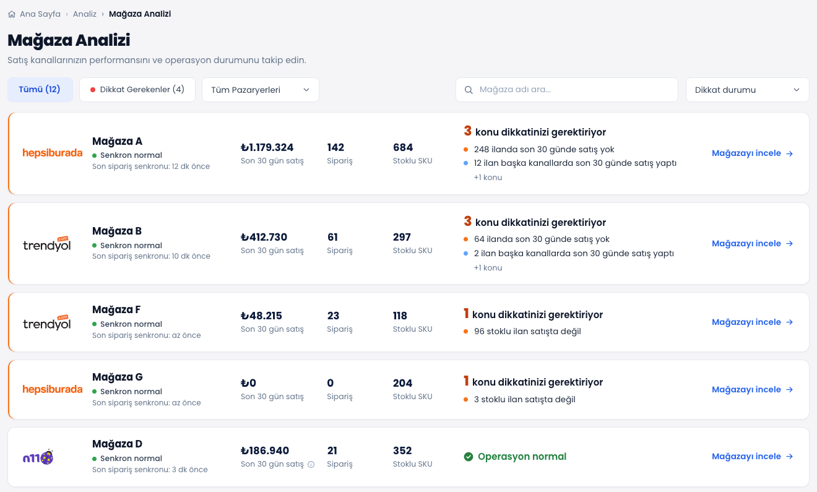
Task: Click the Operasyon normal status text
Action: coord(522,457)
